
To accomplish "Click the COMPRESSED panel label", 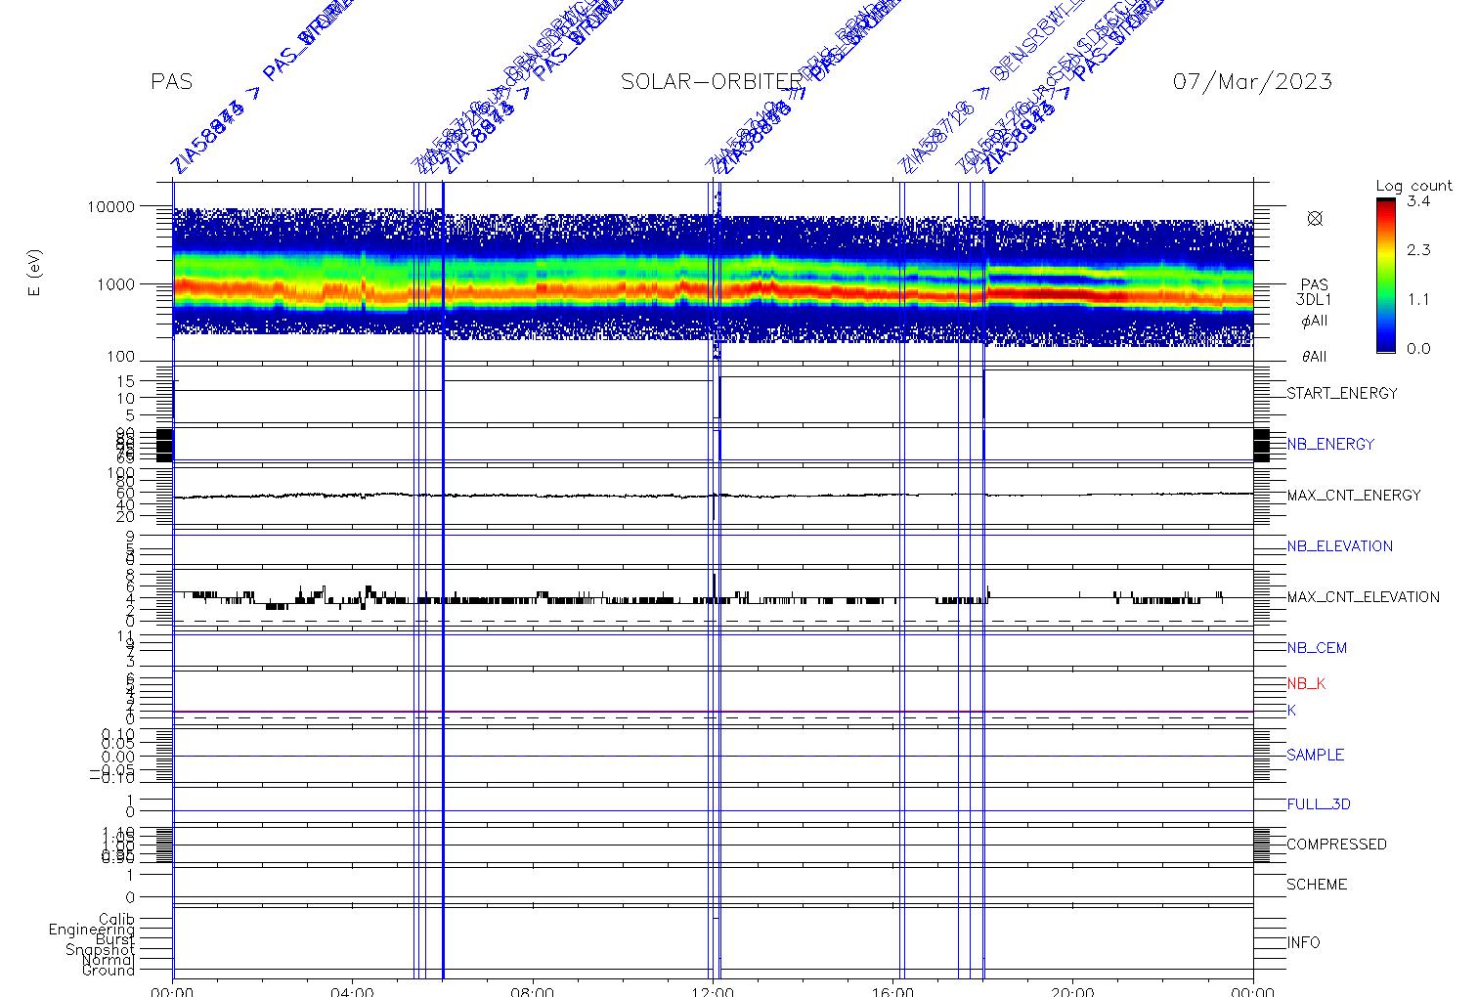I will coord(1336,845).
